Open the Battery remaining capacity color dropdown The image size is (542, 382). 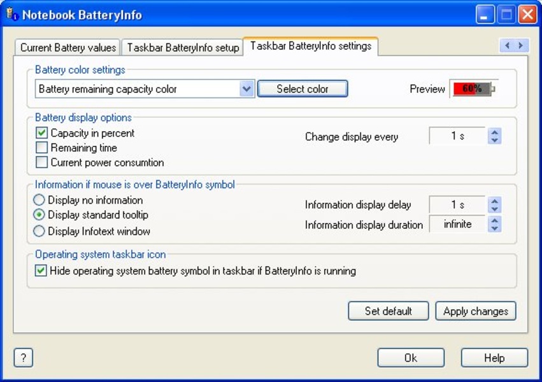[x=246, y=89]
